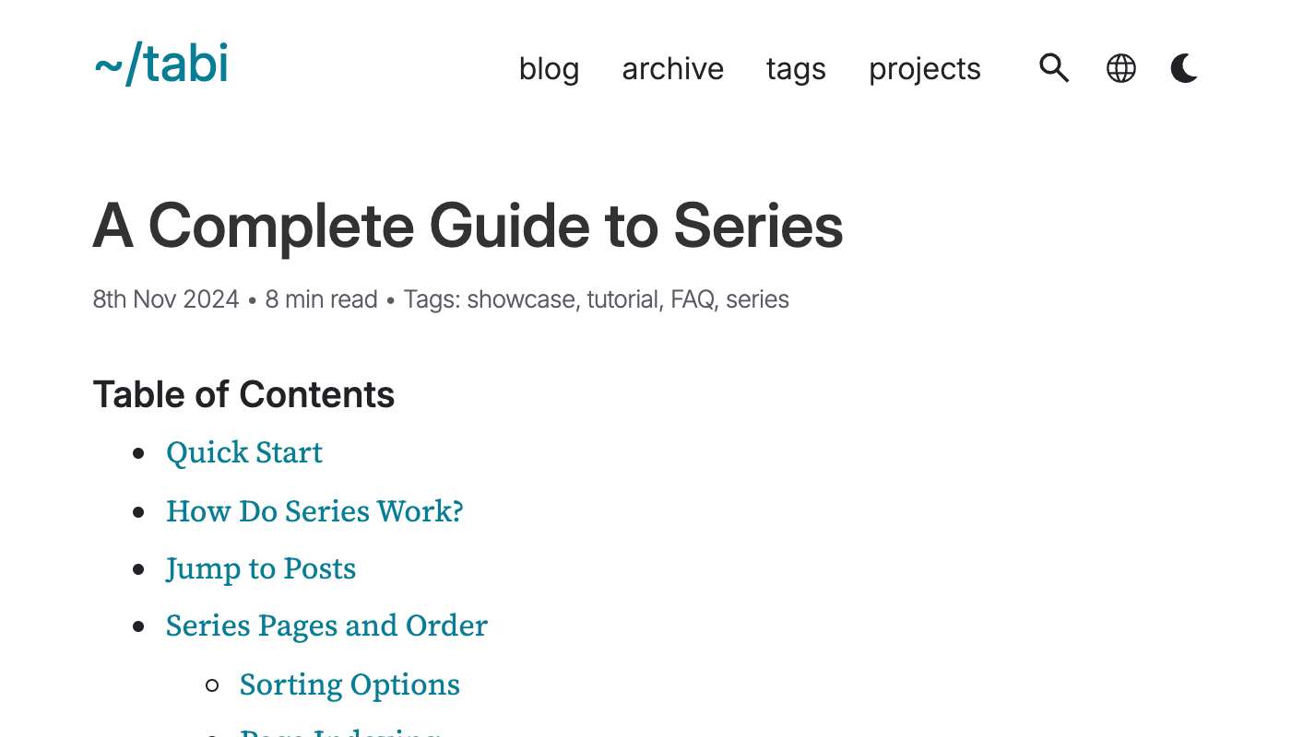Click the Table of Contents heading

tap(243, 394)
